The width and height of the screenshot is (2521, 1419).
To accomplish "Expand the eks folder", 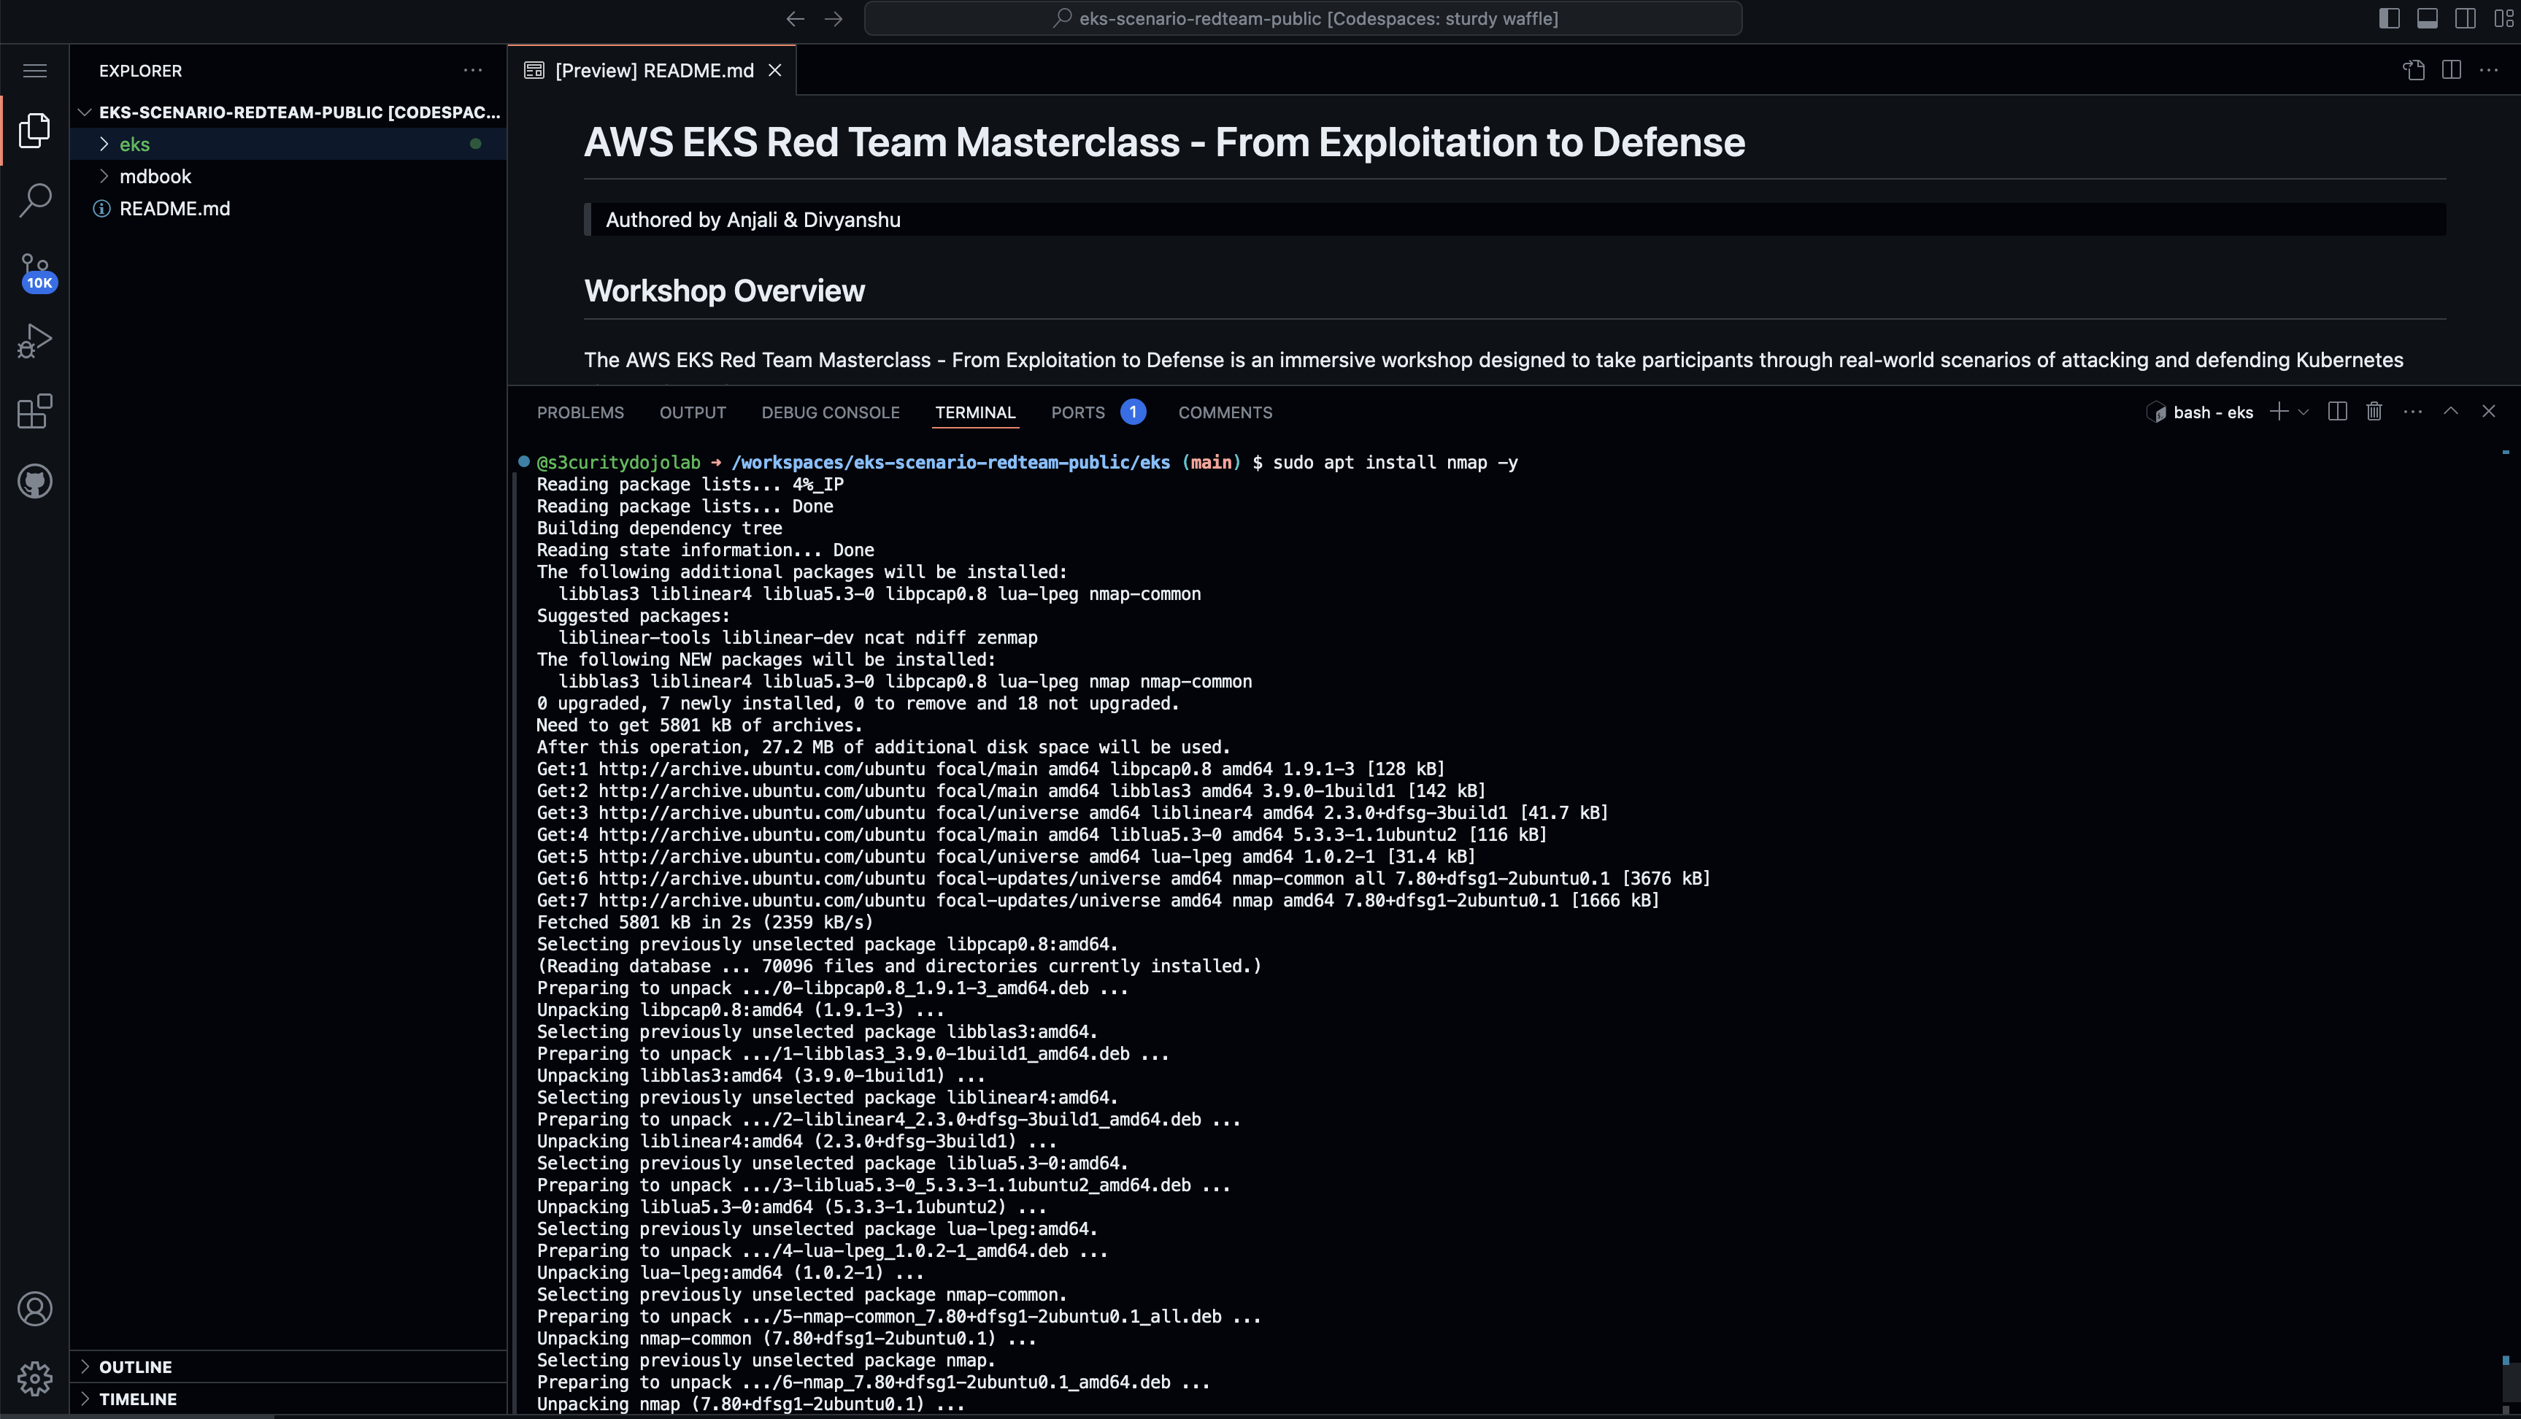I will (x=134, y=144).
